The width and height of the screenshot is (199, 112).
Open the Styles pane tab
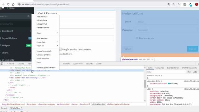pyautogui.click(x=150, y=68)
